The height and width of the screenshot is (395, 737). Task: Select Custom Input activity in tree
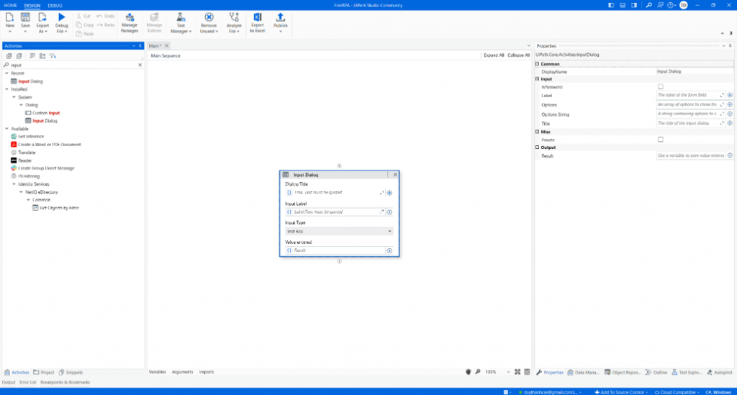[42, 113]
